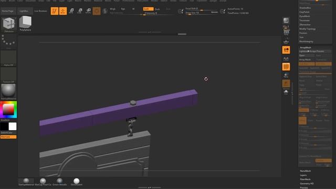Collapse the ArrayMesh section
Viewport: 336px width, 189px height.
(306, 48)
